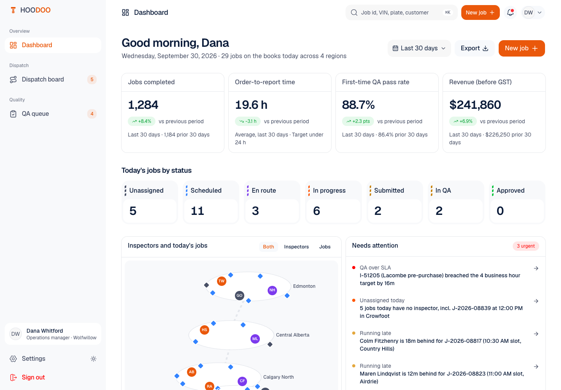Click the Export button
561x390 pixels.
tap(475, 48)
